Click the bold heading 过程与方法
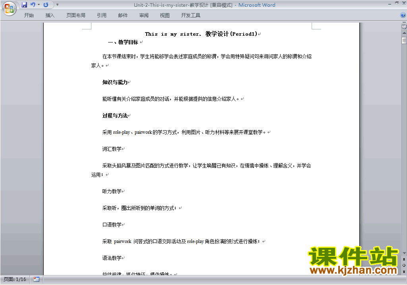This screenshot has width=407, height=285. (115, 116)
